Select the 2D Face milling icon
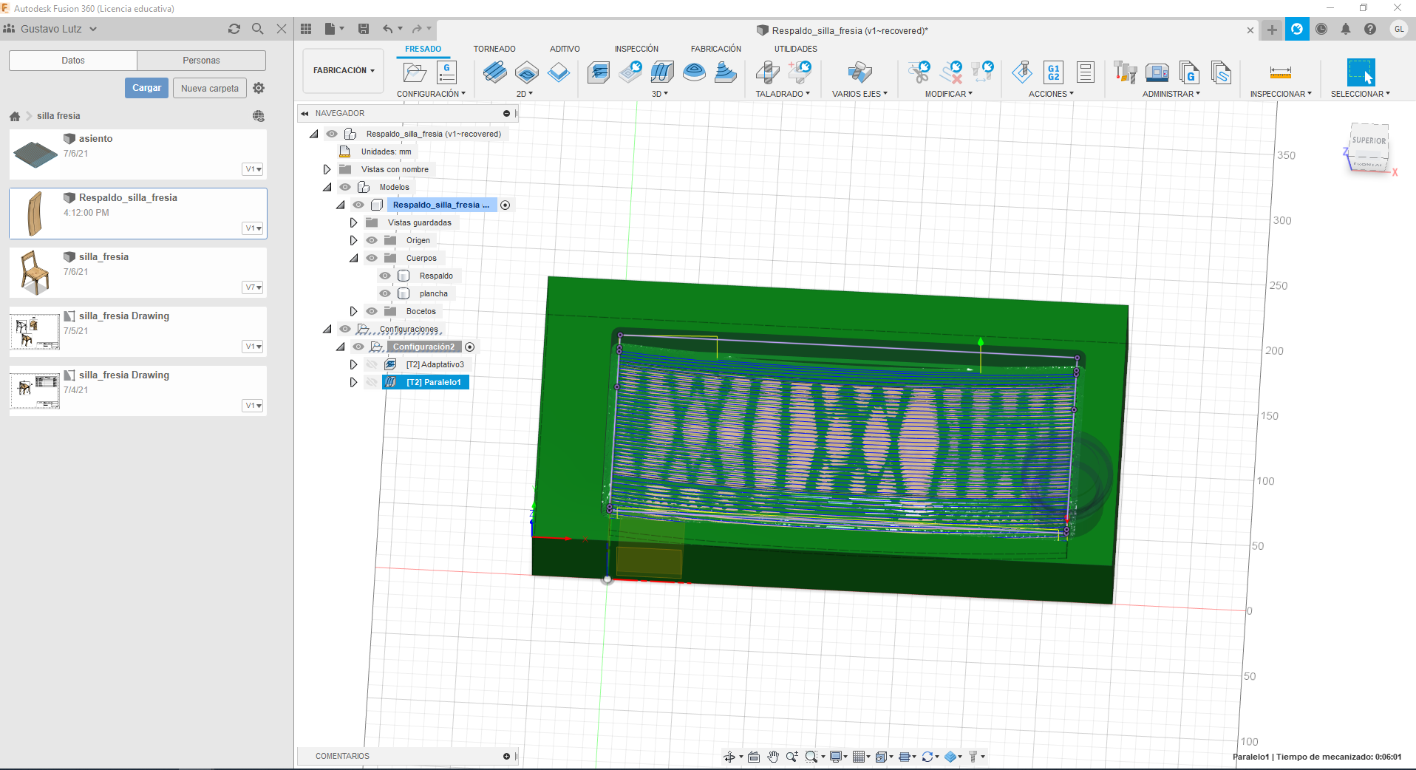 pos(559,72)
